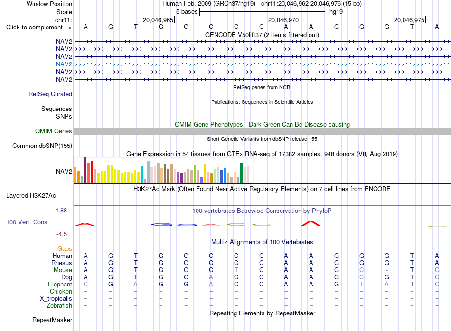Click the Scale label on the left
The image size is (451, 331).
pyautogui.click(x=64, y=12)
